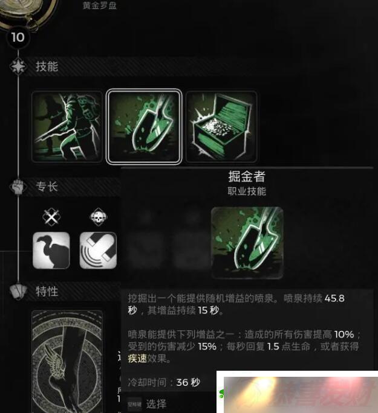Click the 掘金者 skill title
Screen dimensions: 378x413
point(247,176)
